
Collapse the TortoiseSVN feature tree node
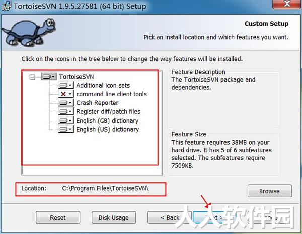pos(32,77)
